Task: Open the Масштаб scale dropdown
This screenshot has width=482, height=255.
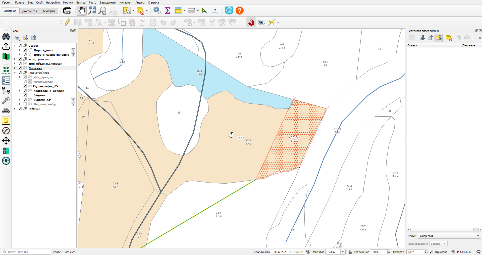Action: (x=343, y=252)
